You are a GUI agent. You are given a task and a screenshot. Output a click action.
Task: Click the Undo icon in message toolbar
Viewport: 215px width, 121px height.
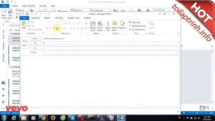click(x=32, y=14)
